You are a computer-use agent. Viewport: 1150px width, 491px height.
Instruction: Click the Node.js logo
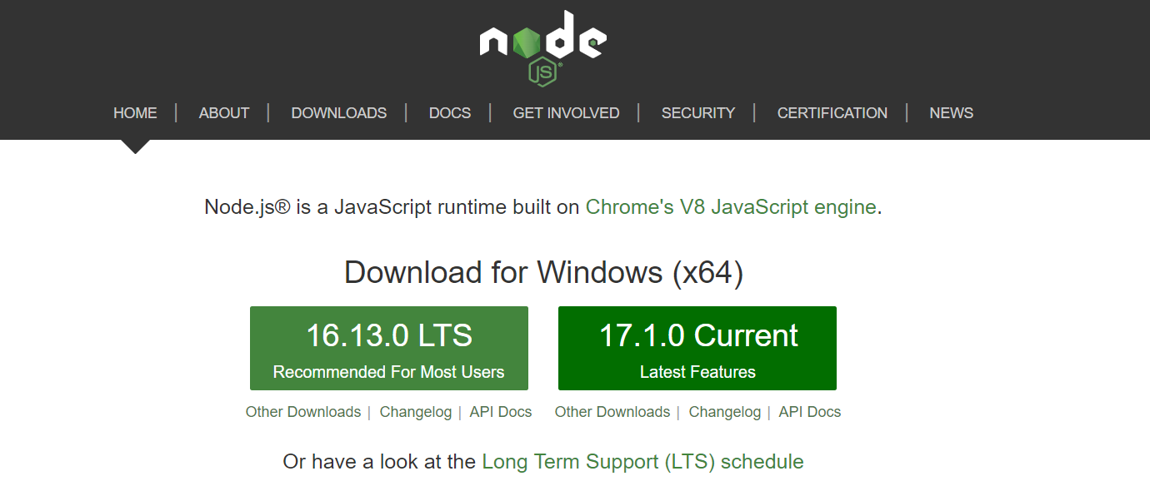pos(543,47)
